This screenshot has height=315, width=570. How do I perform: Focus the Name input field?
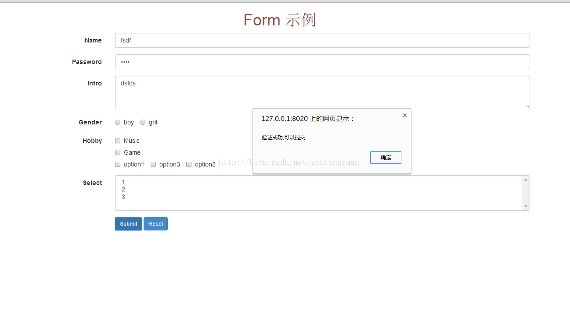[x=322, y=40]
